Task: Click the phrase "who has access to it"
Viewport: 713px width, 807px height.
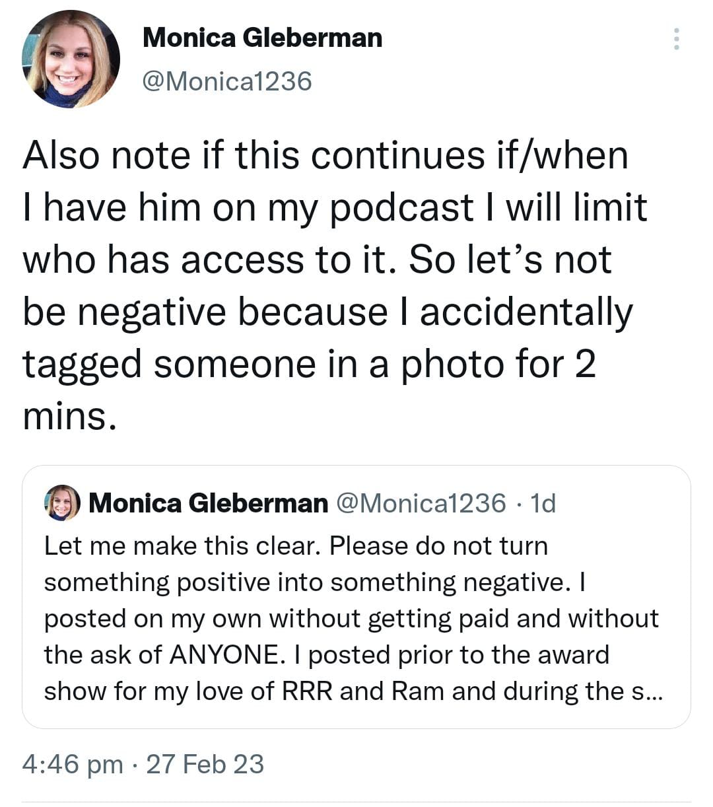Action: pos(211,260)
